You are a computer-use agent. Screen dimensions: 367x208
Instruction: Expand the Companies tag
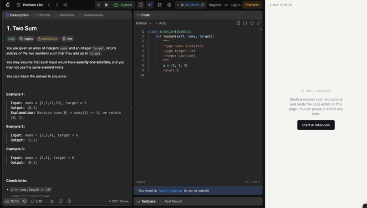(47, 39)
